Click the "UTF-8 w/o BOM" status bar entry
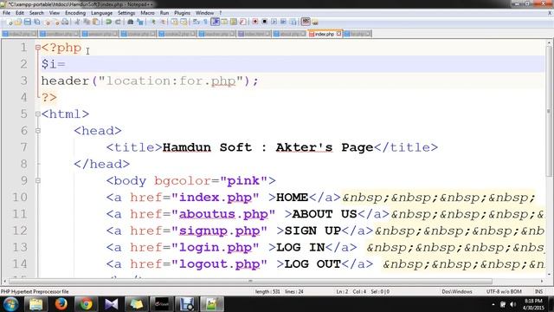The image size is (554, 312). click(x=504, y=291)
